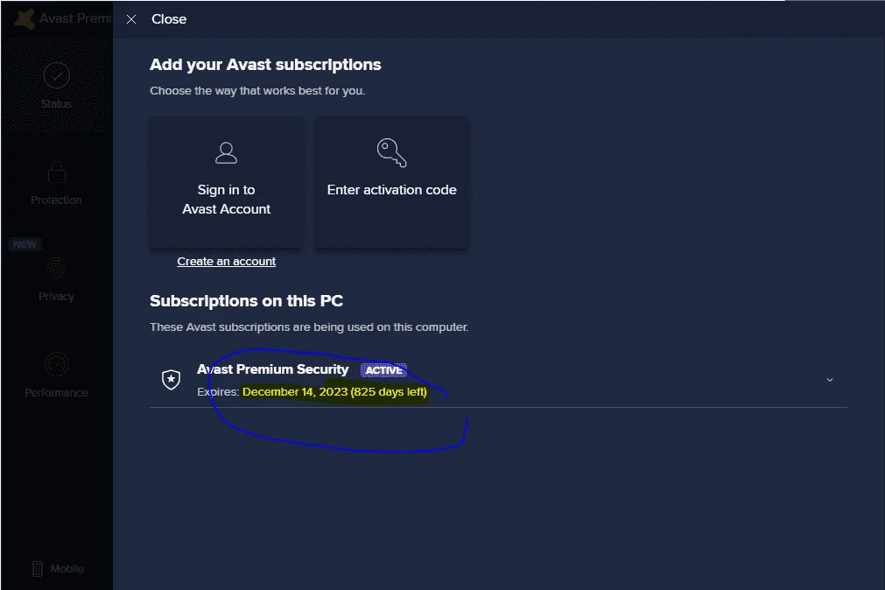885x590 pixels.
Task: Expand the Avast Premium Security subscription chevron
Action: click(830, 380)
